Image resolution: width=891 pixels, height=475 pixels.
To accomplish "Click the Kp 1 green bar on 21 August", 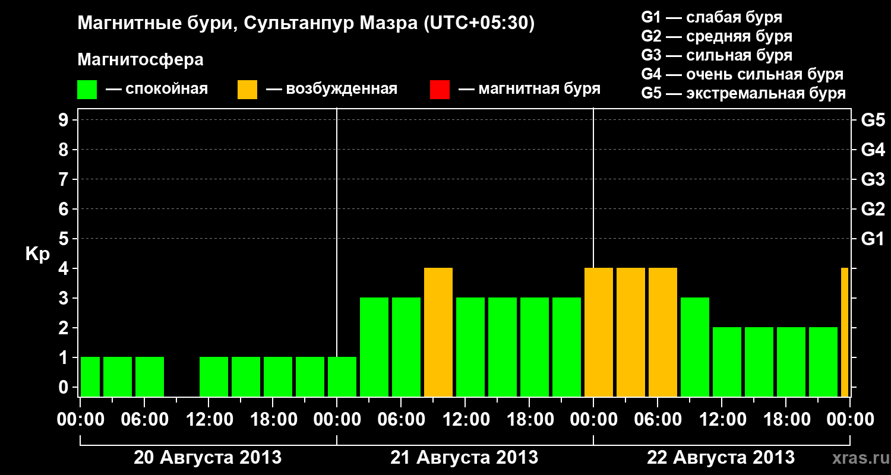I will 342,376.
